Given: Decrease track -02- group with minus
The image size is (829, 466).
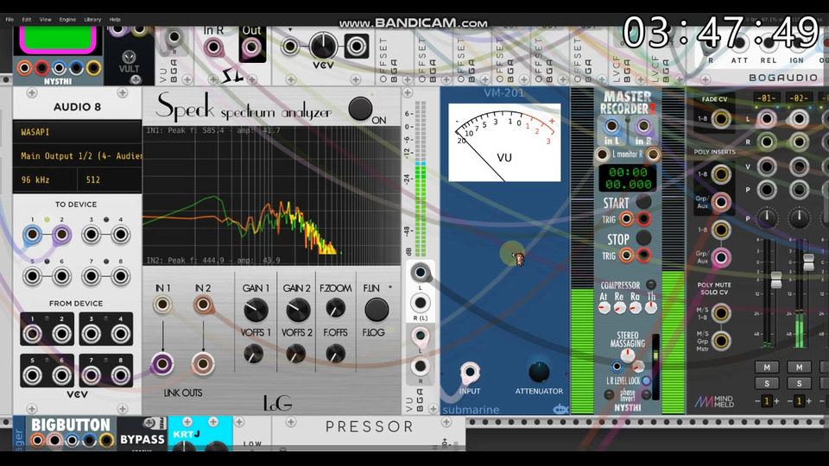Looking at the screenshot, I should pyautogui.click(x=789, y=401).
